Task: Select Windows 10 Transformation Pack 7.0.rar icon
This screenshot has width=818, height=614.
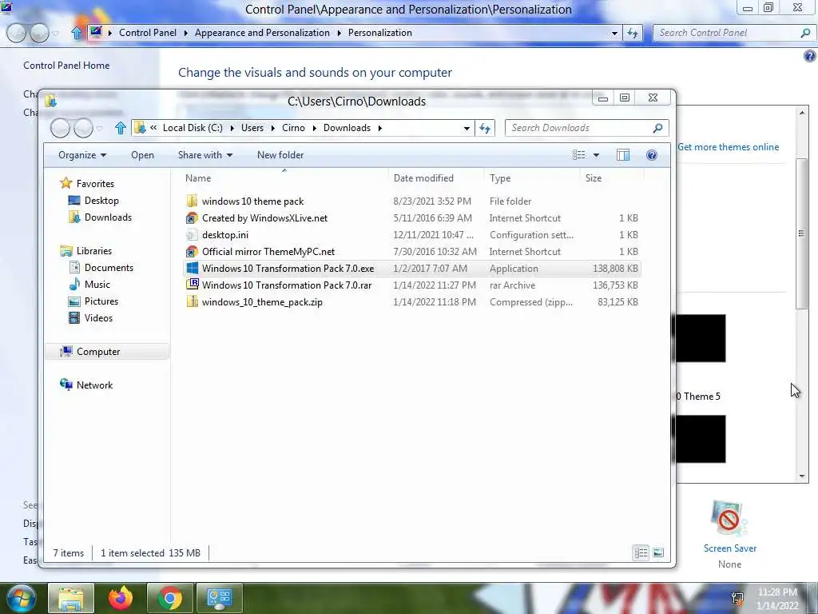Action: [x=192, y=285]
